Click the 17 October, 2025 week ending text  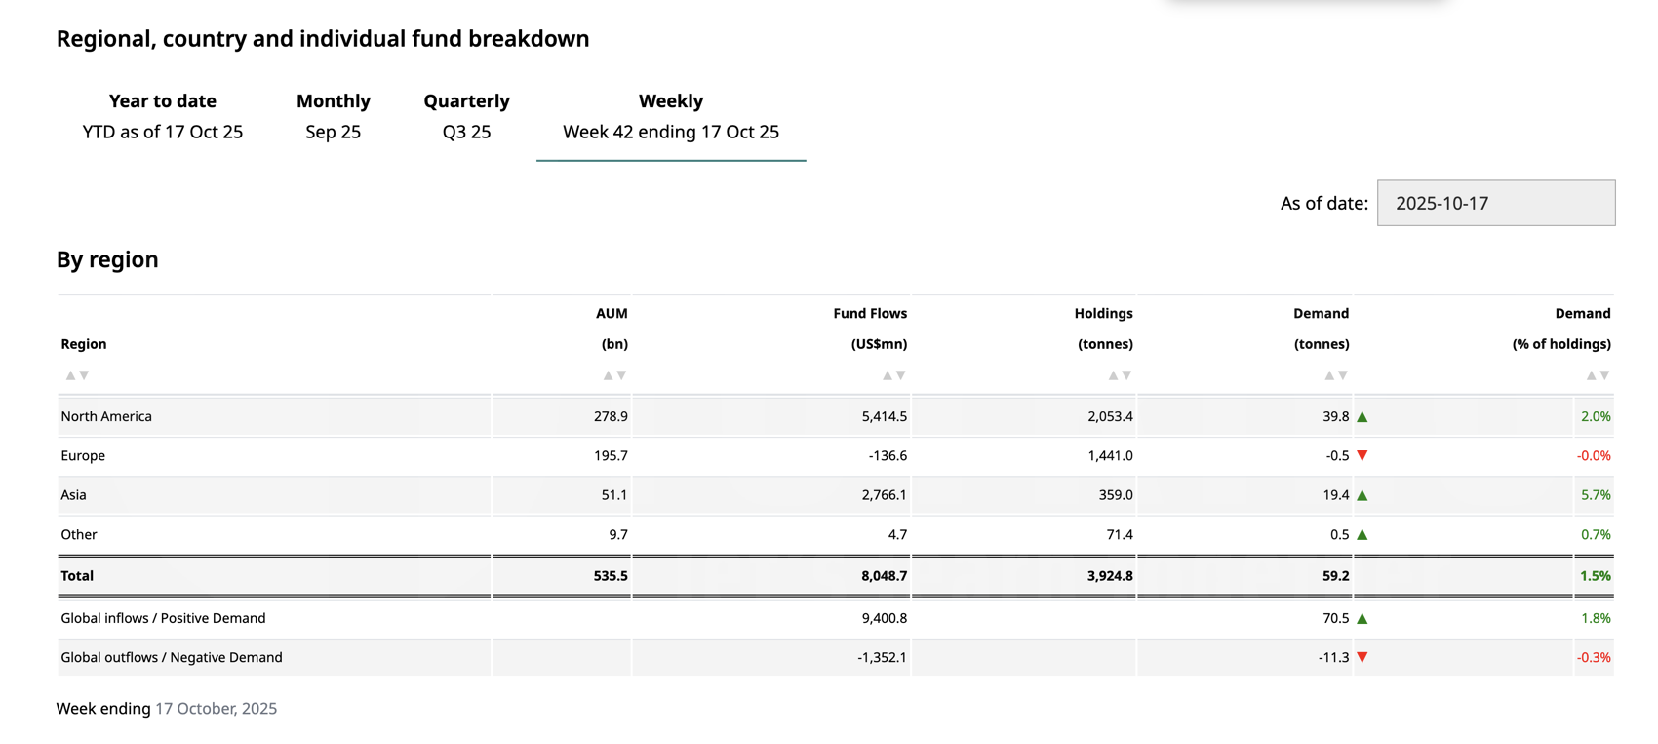[x=216, y=709]
